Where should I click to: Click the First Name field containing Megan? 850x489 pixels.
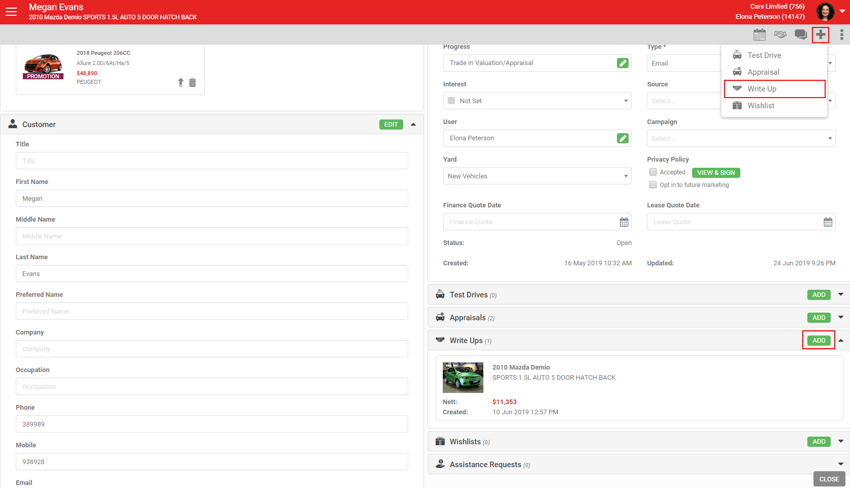pos(212,198)
